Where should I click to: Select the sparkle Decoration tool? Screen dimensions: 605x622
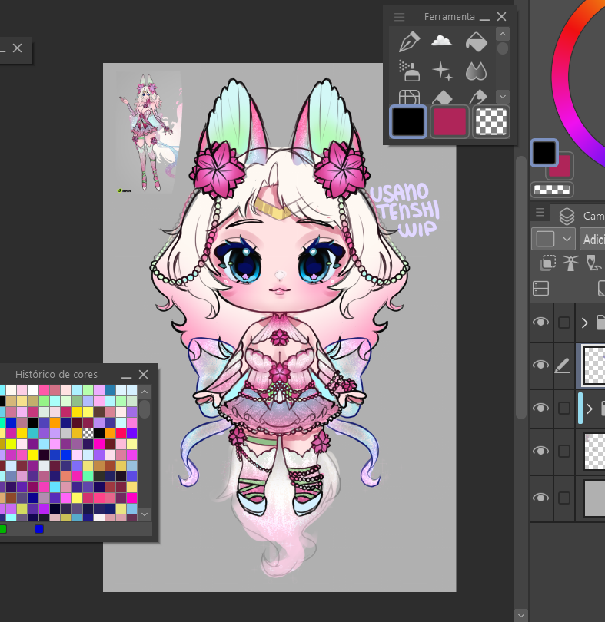click(442, 71)
